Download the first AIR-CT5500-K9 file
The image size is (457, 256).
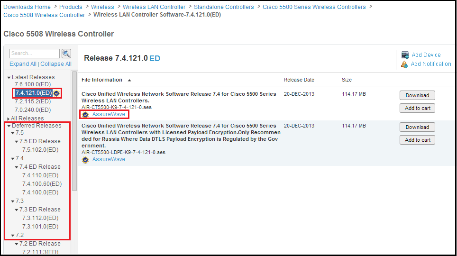pos(417,95)
